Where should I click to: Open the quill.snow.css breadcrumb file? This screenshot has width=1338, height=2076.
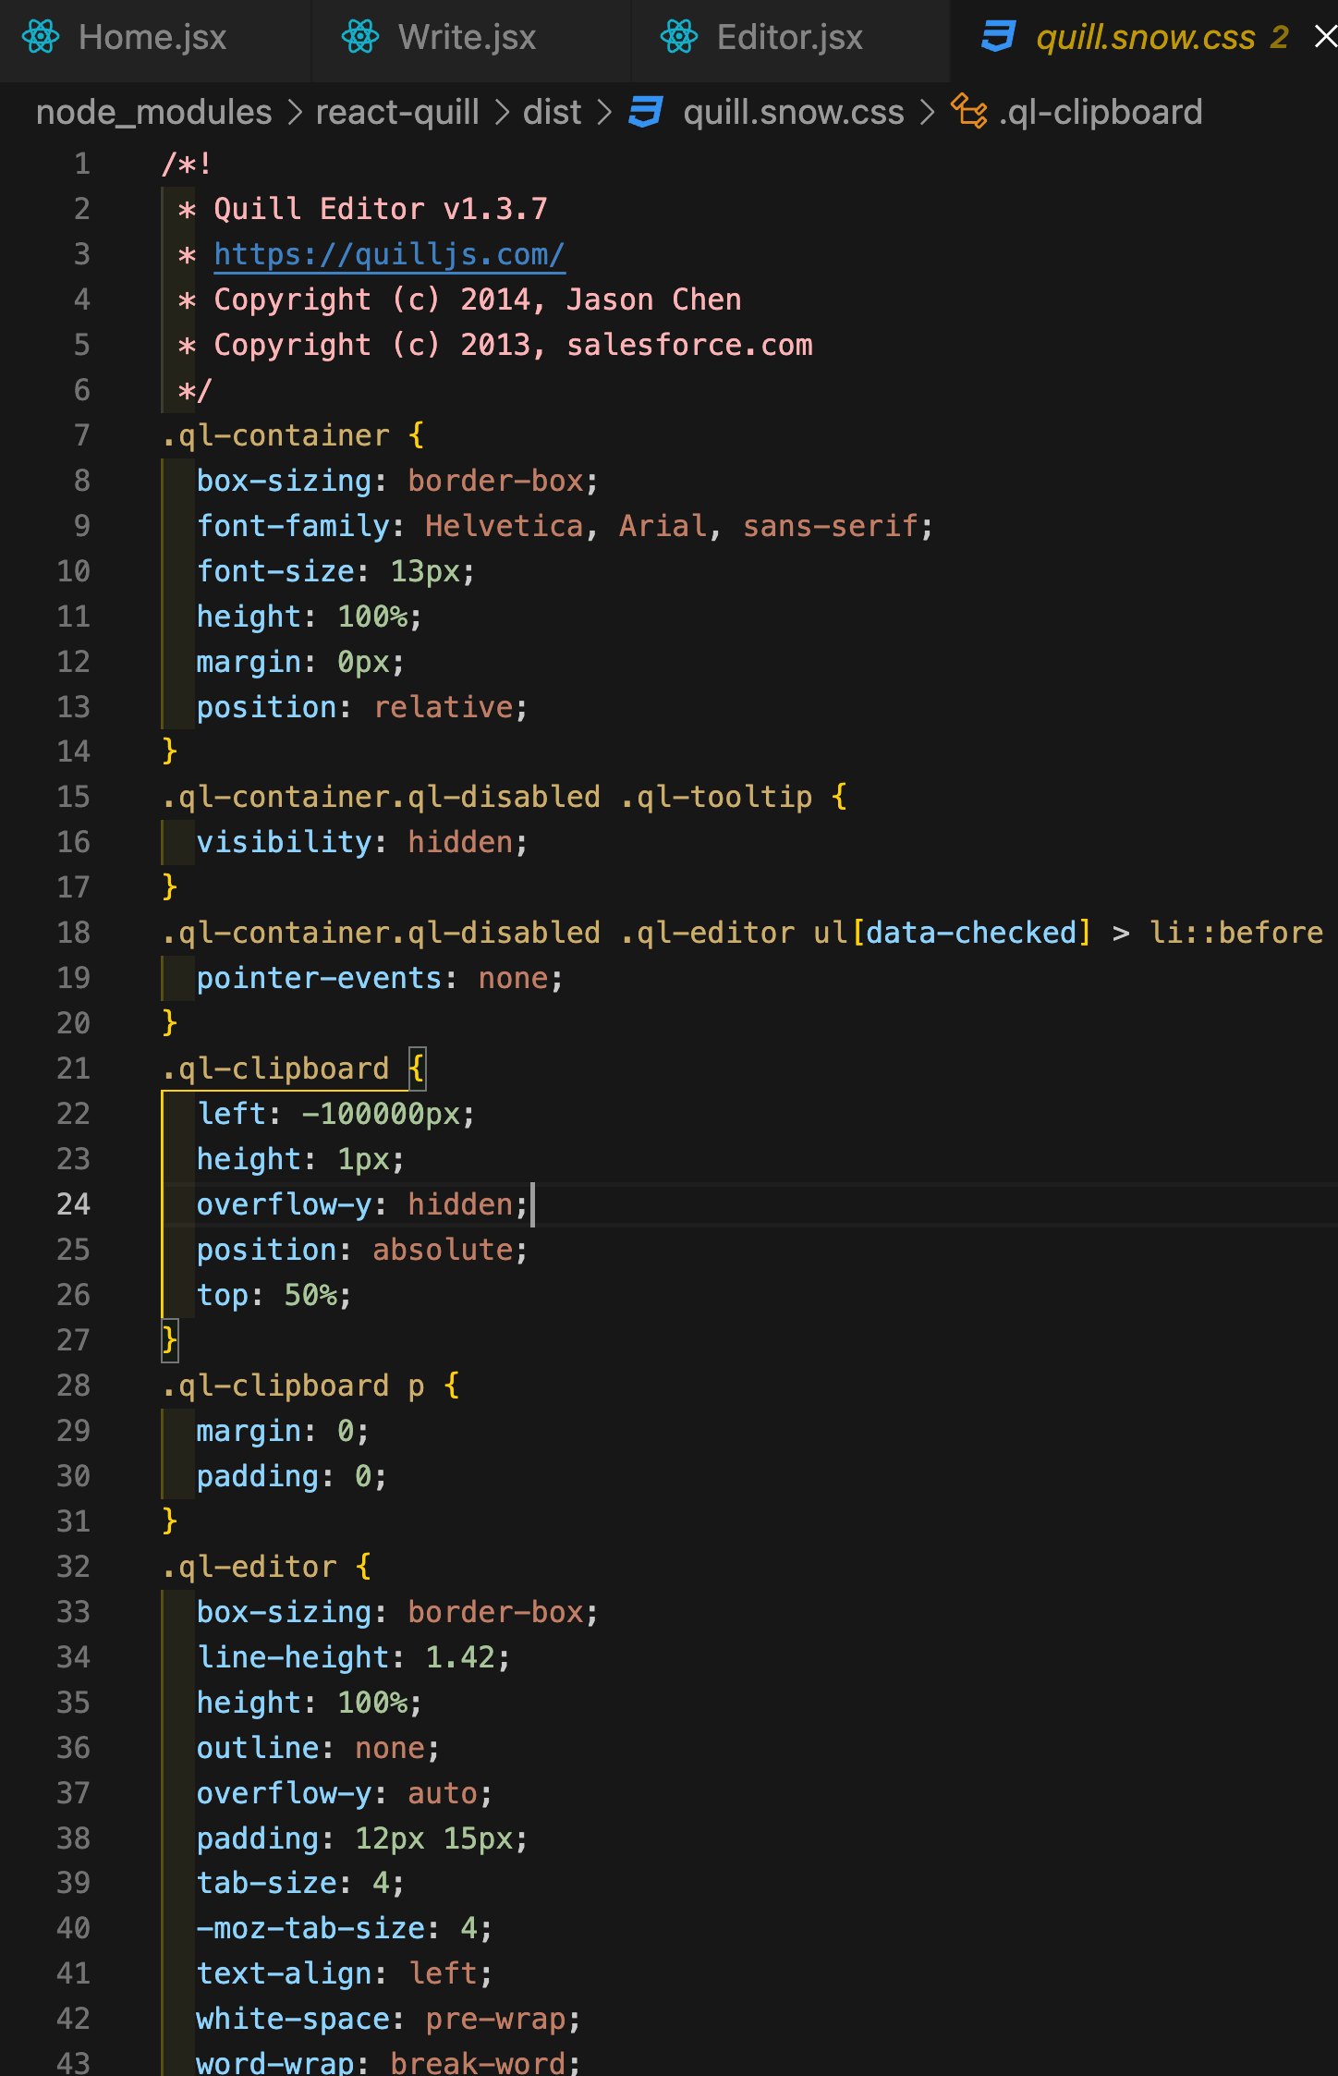pos(794,112)
